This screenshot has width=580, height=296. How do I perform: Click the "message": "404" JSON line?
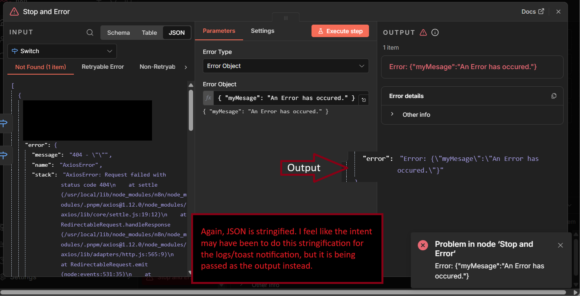point(72,155)
